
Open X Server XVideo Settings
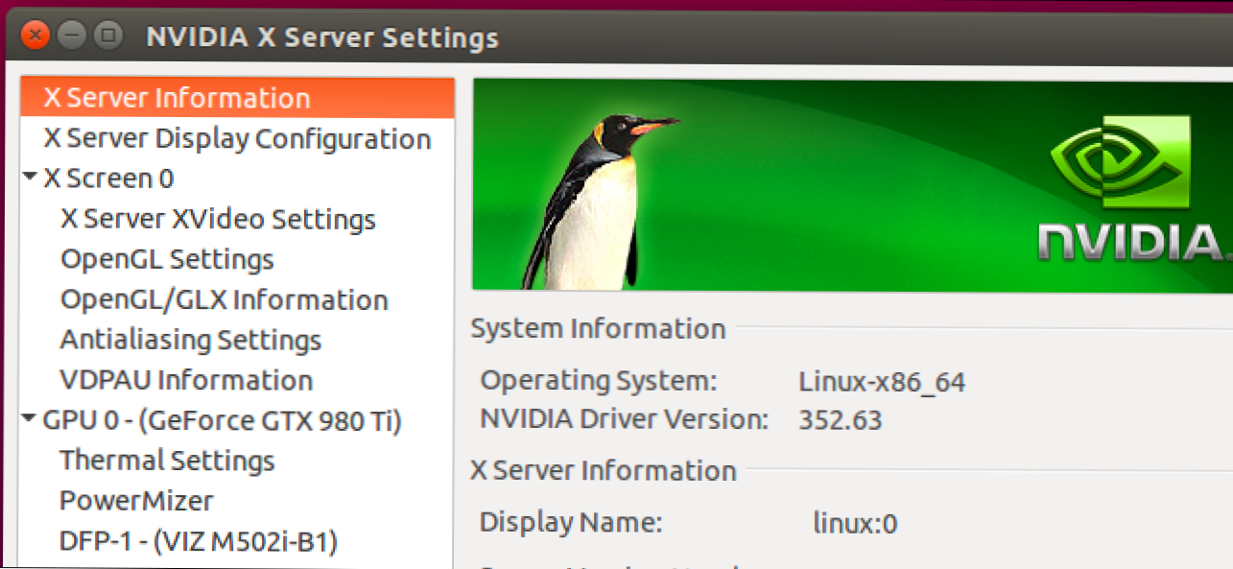(x=218, y=220)
